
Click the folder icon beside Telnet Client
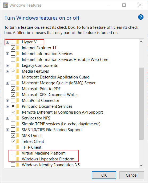(18, 141)
